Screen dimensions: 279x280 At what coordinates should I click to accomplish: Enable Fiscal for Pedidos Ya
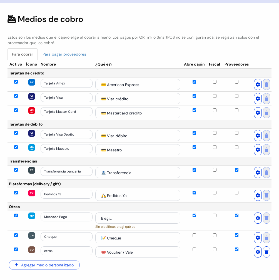tap(215, 192)
